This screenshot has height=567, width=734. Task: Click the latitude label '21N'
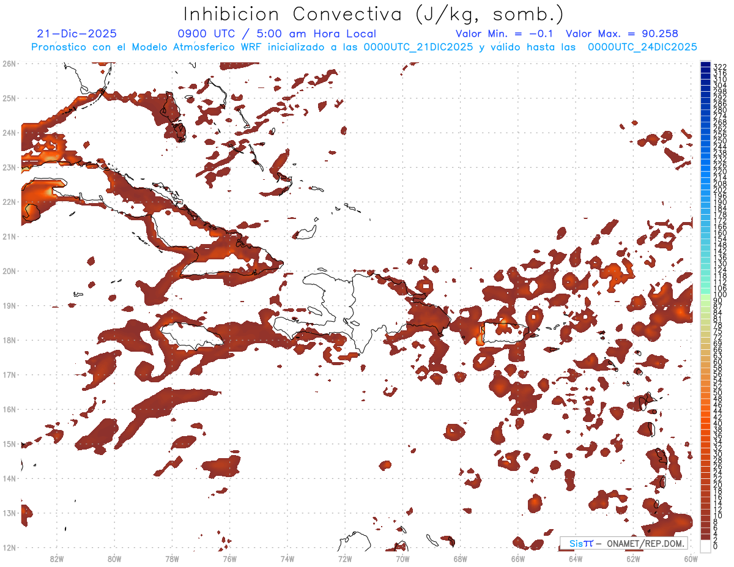[9, 236]
